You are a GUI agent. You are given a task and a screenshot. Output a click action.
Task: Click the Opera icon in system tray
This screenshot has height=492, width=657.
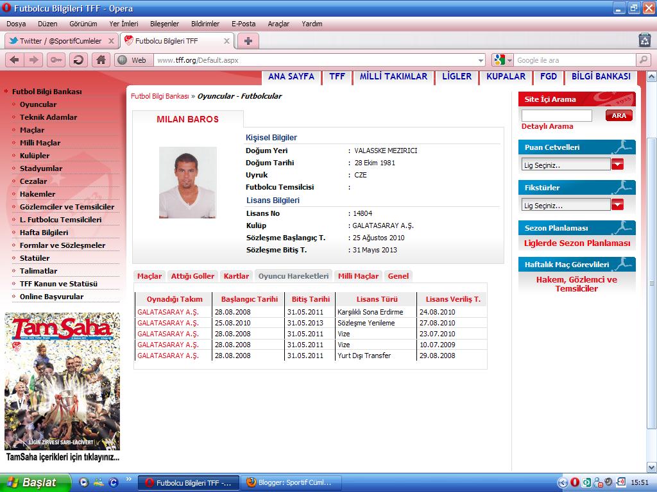tap(575, 482)
